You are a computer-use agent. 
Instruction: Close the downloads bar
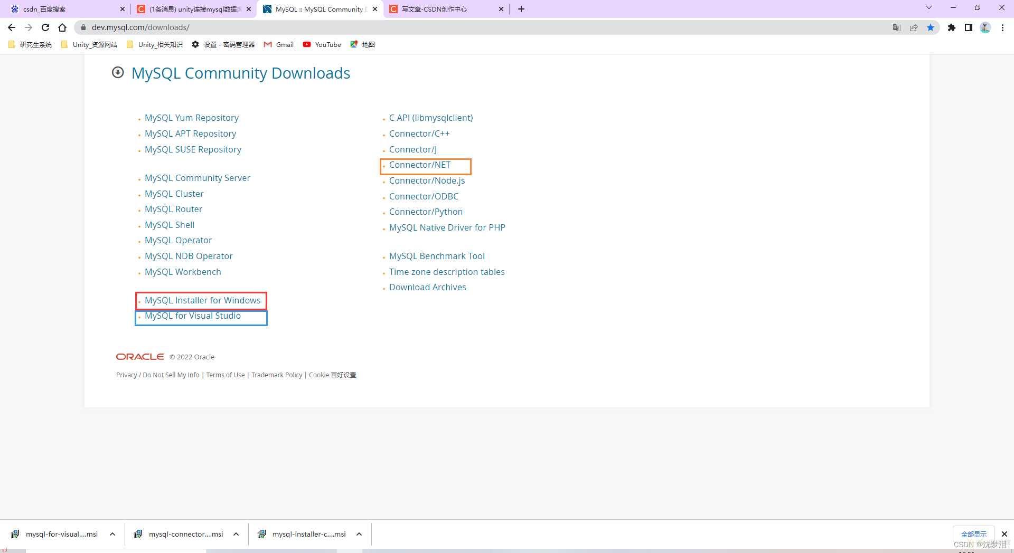point(1004,534)
